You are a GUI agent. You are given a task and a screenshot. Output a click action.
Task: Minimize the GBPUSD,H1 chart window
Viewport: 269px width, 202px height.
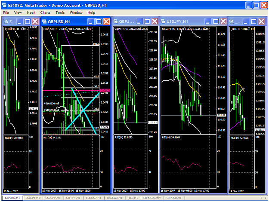click(x=91, y=21)
